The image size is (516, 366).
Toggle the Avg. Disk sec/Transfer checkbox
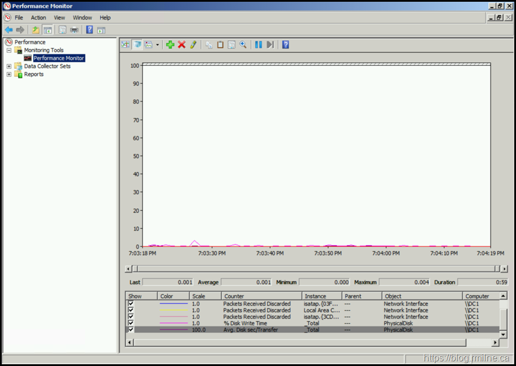(x=131, y=329)
